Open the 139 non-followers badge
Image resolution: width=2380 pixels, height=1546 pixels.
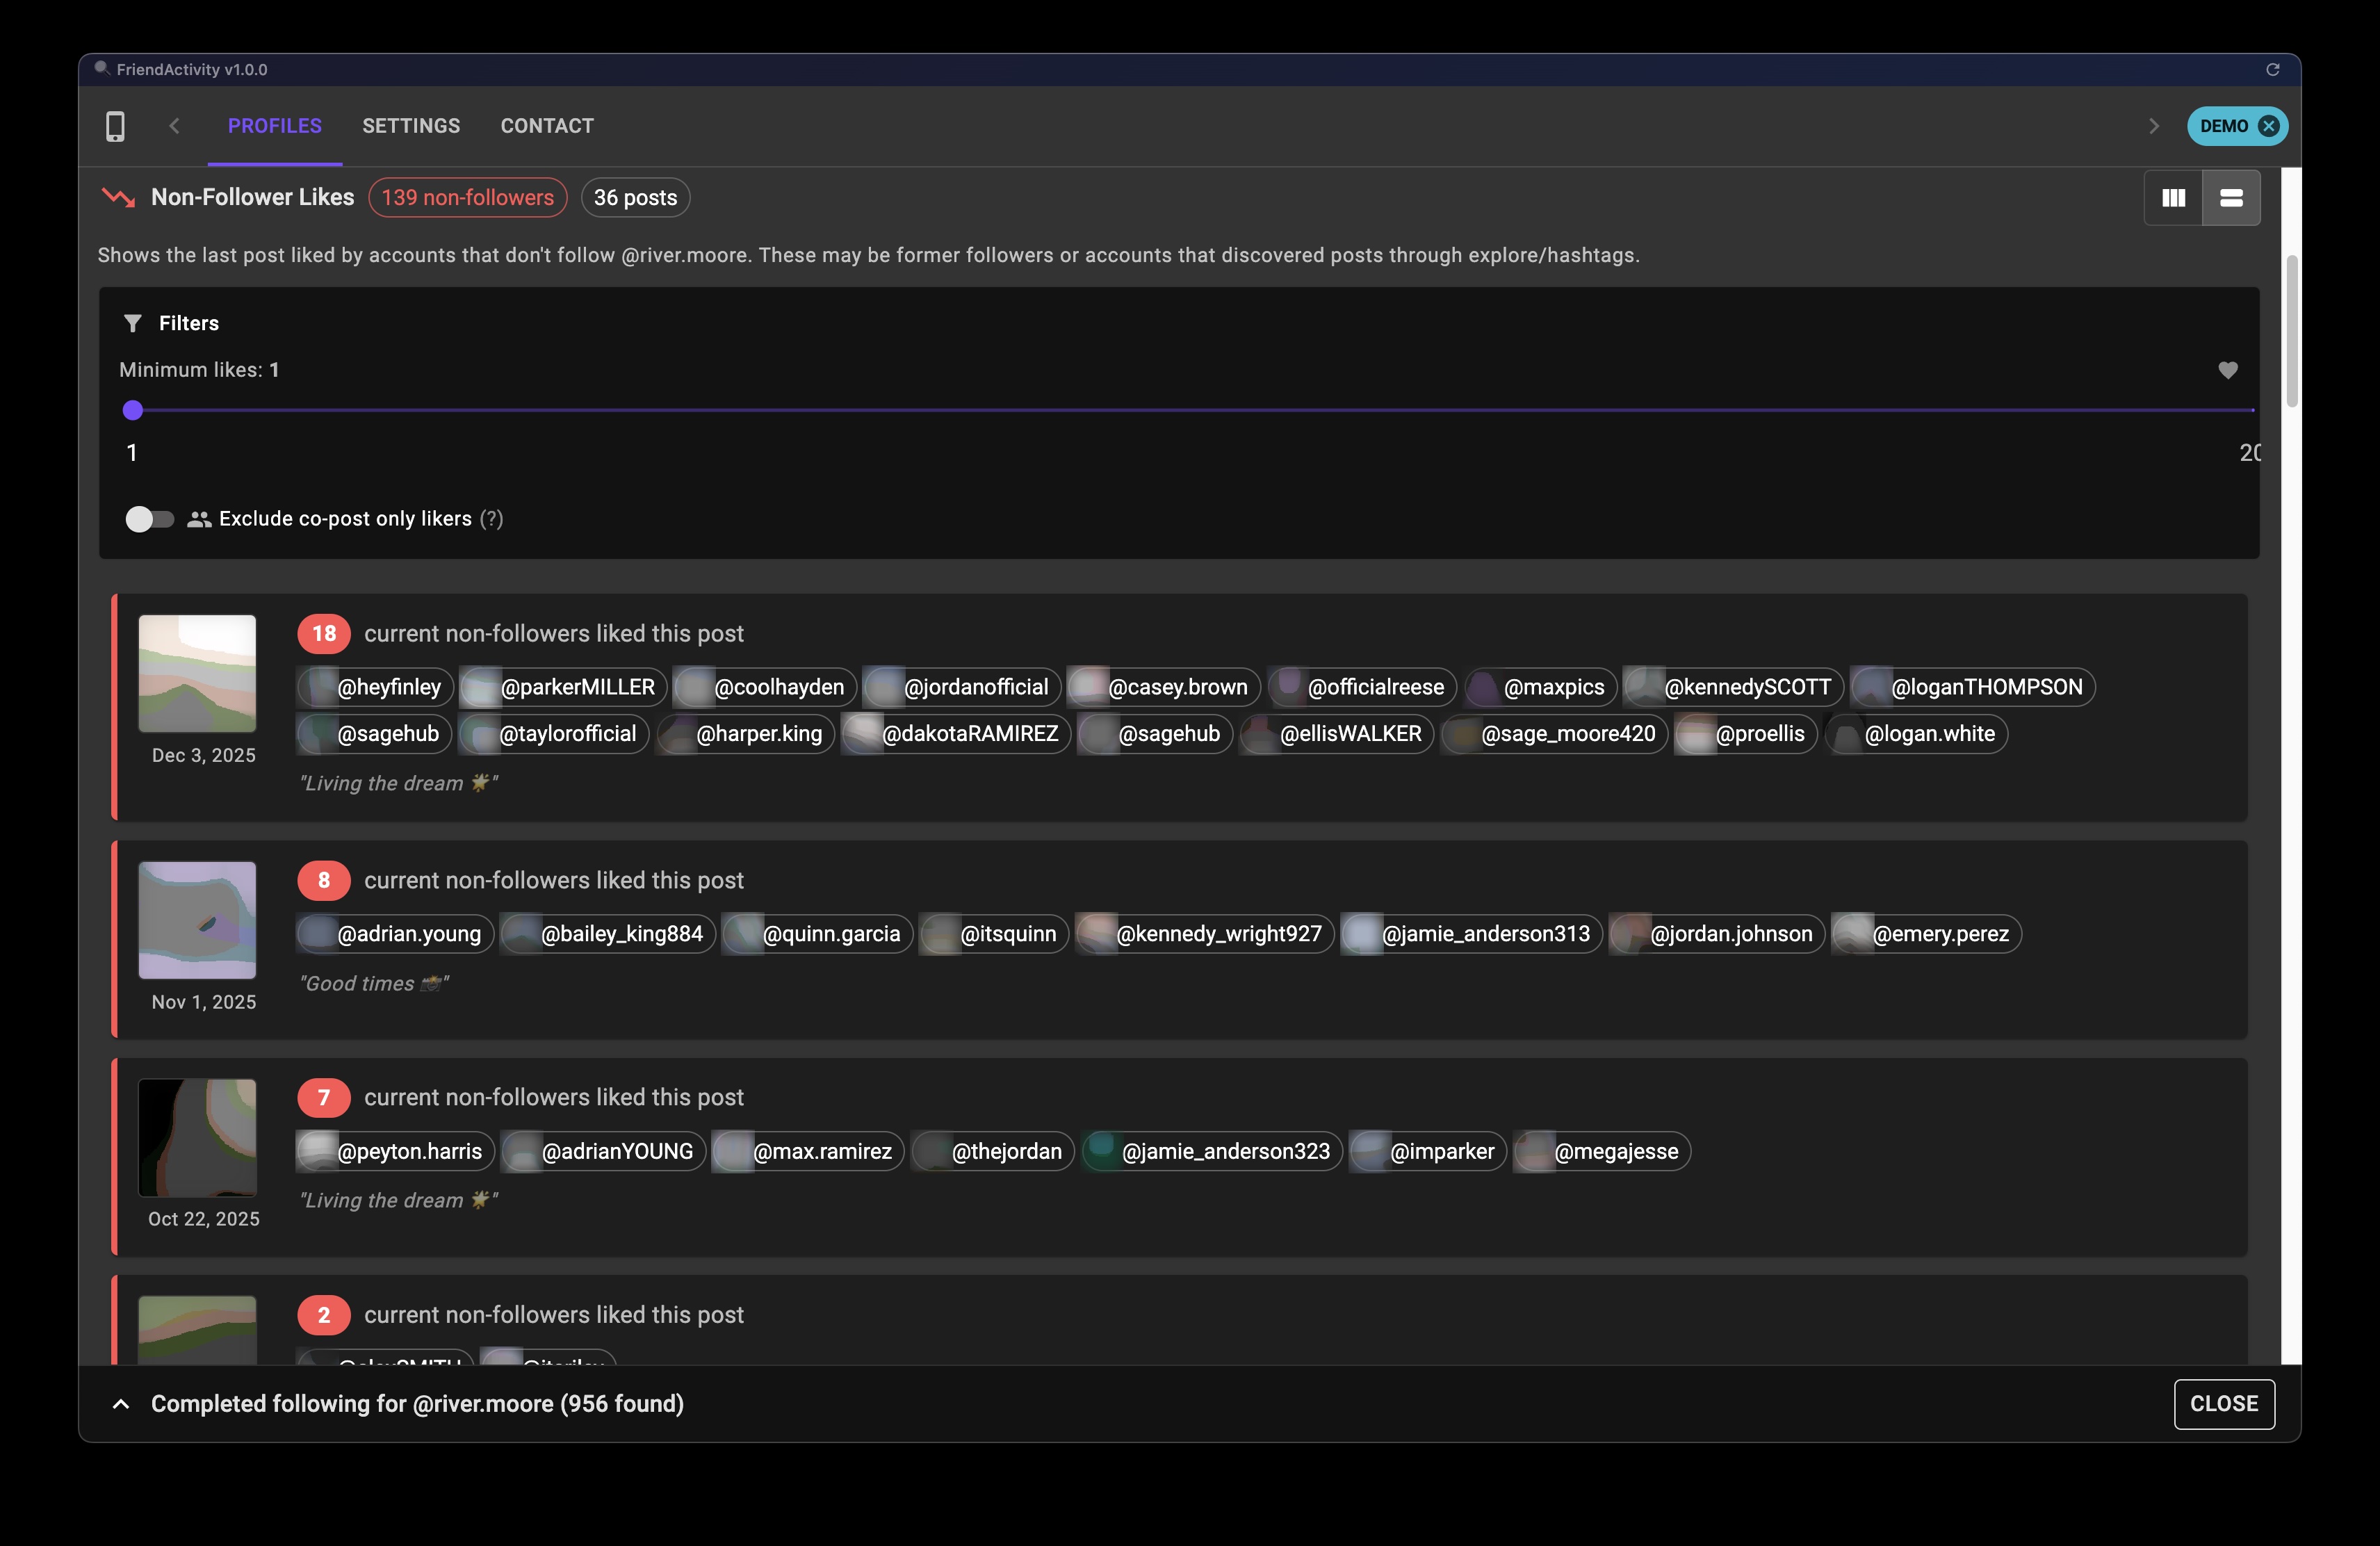coord(467,197)
